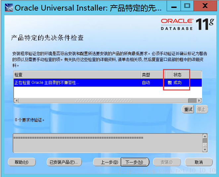Click up arrow of details box scrollbar

click(205, 136)
